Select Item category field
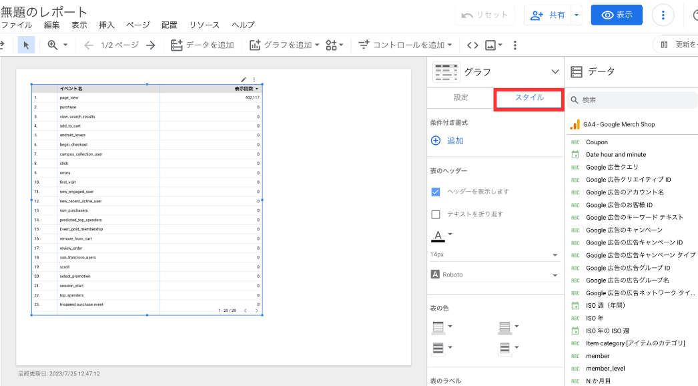 (x=635, y=343)
